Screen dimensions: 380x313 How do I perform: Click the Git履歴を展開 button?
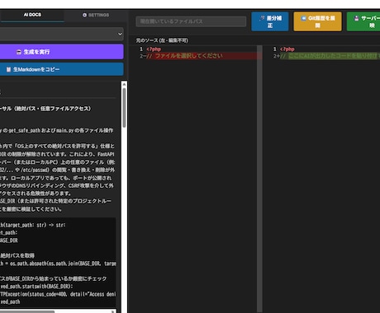[317, 21]
